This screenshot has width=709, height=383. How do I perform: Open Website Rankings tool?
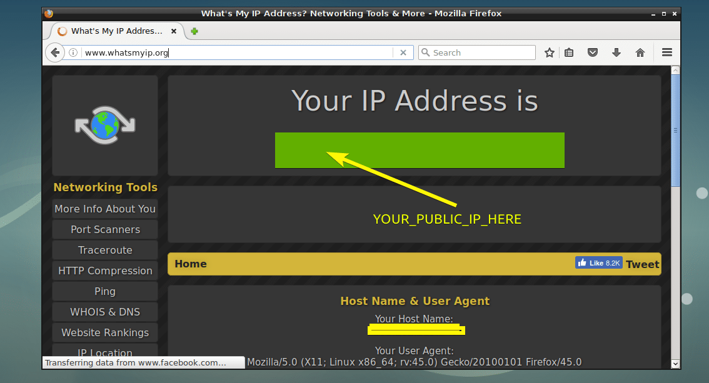point(105,332)
